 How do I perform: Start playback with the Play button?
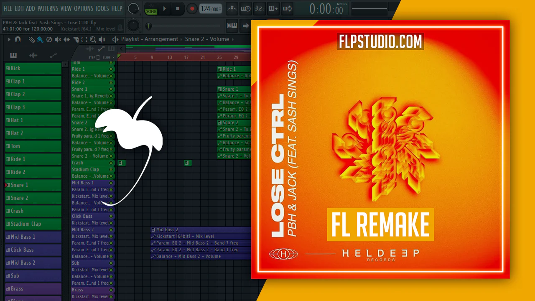165,8
